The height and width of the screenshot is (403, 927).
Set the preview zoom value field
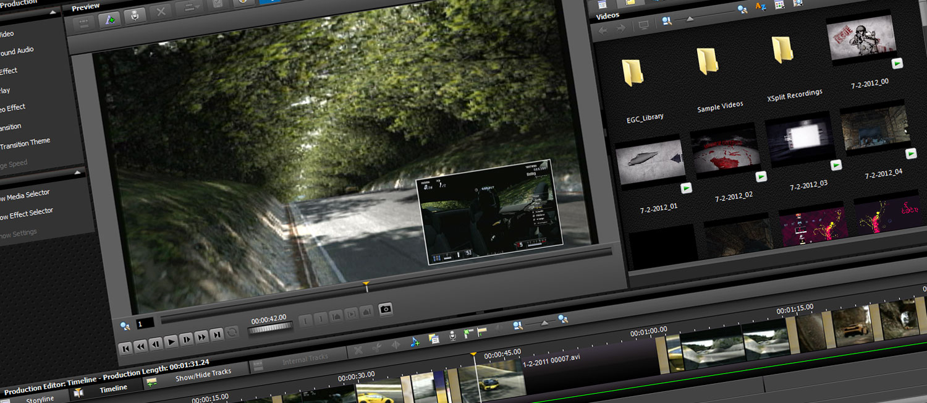click(x=145, y=323)
